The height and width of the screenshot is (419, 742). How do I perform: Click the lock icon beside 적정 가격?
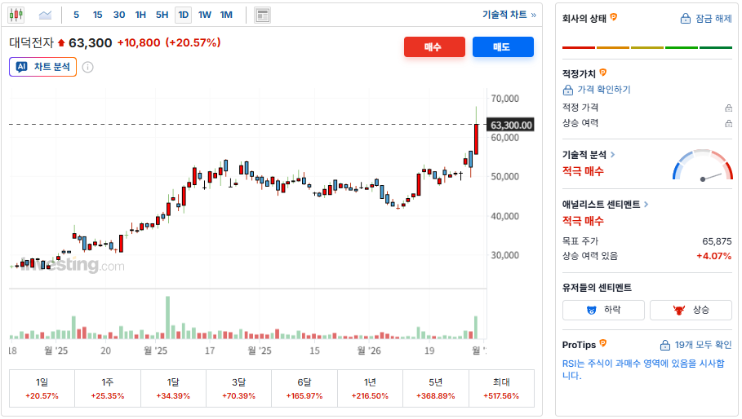pyautogui.click(x=728, y=108)
